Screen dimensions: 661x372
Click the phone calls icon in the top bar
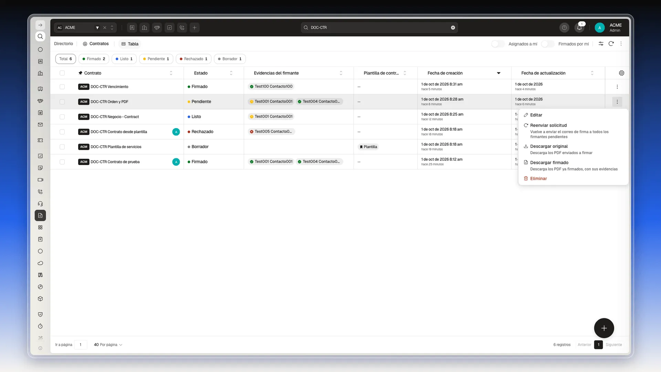tap(182, 28)
